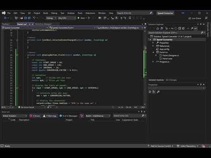Open the Debug configuration dropdown
Viewport: 211px width, 158px height.
[51, 18]
